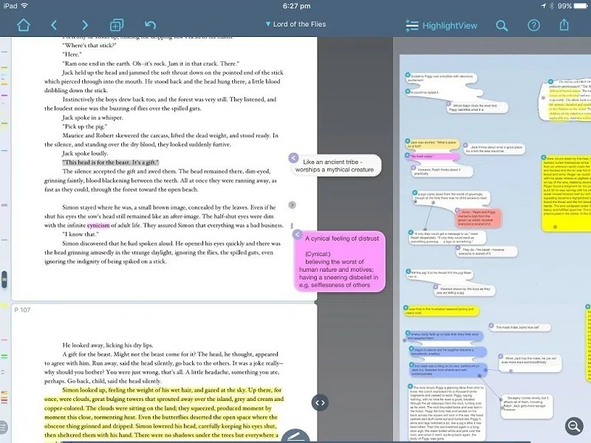
Task: Tap the 'P 107' page label
Action: [x=22, y=310]
